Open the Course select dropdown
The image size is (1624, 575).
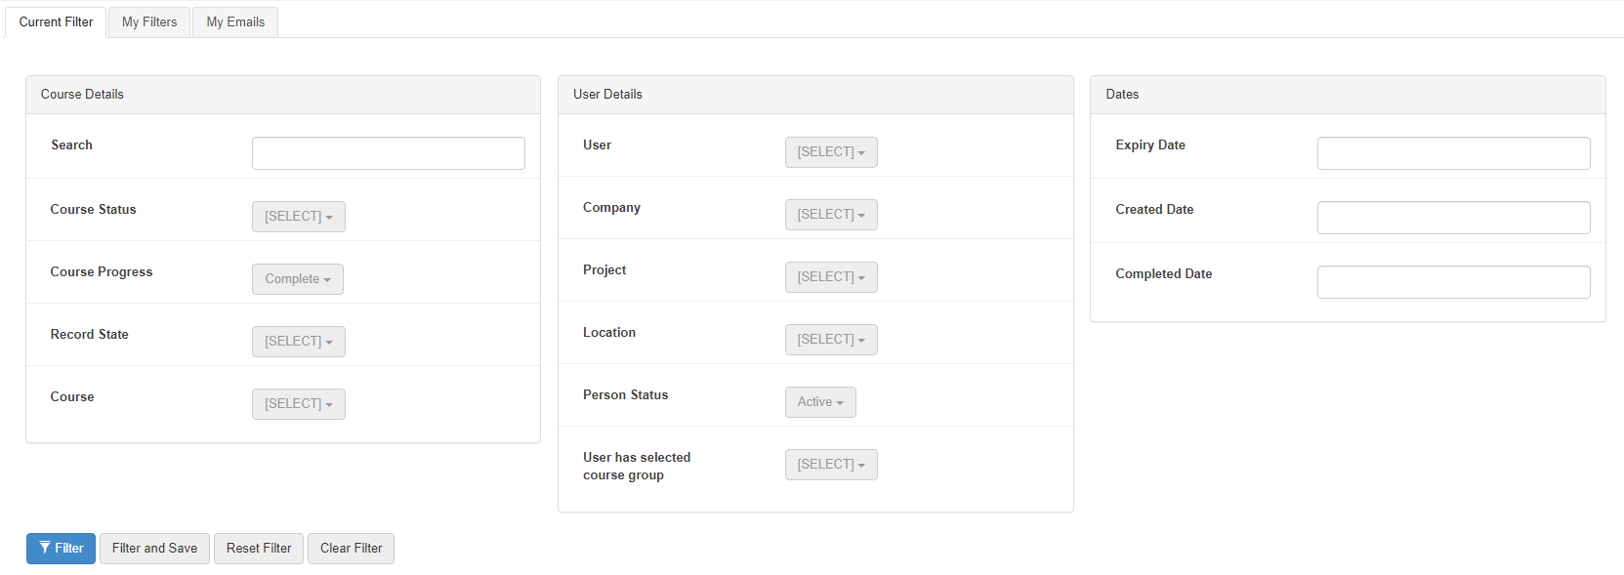click(298, 404)
